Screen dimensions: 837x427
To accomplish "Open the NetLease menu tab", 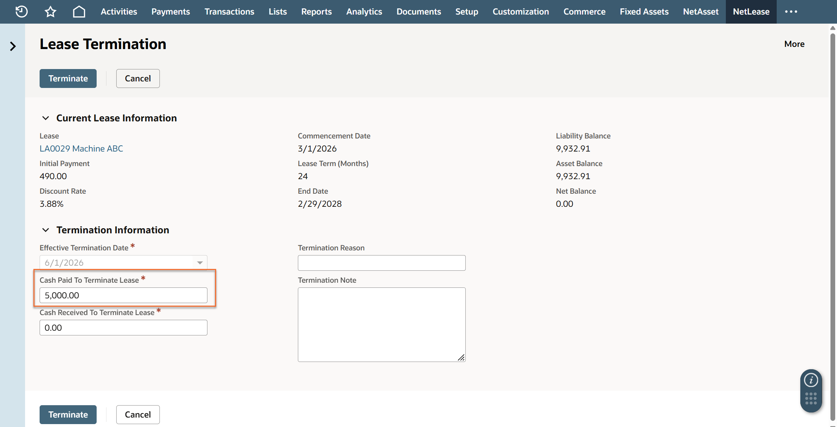I will pos(751,12).
